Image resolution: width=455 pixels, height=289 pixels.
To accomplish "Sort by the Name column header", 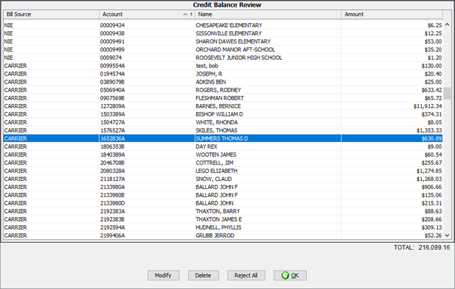I will [x=268, y=14].
